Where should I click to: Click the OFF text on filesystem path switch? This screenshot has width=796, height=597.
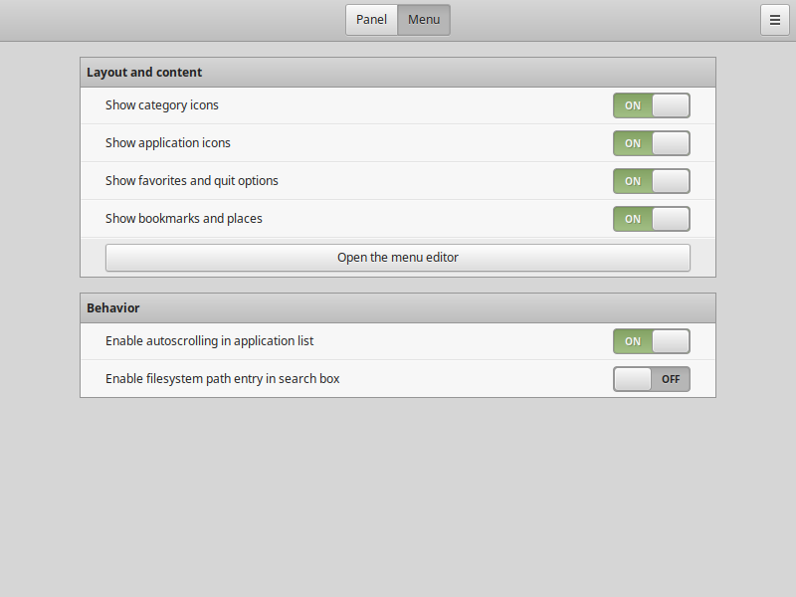click(x=671, y=379)
